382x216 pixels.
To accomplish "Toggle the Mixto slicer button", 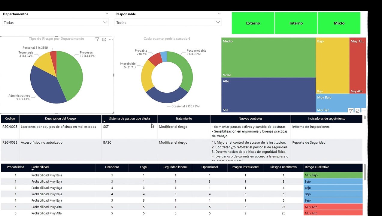I will tap(339, 23).
